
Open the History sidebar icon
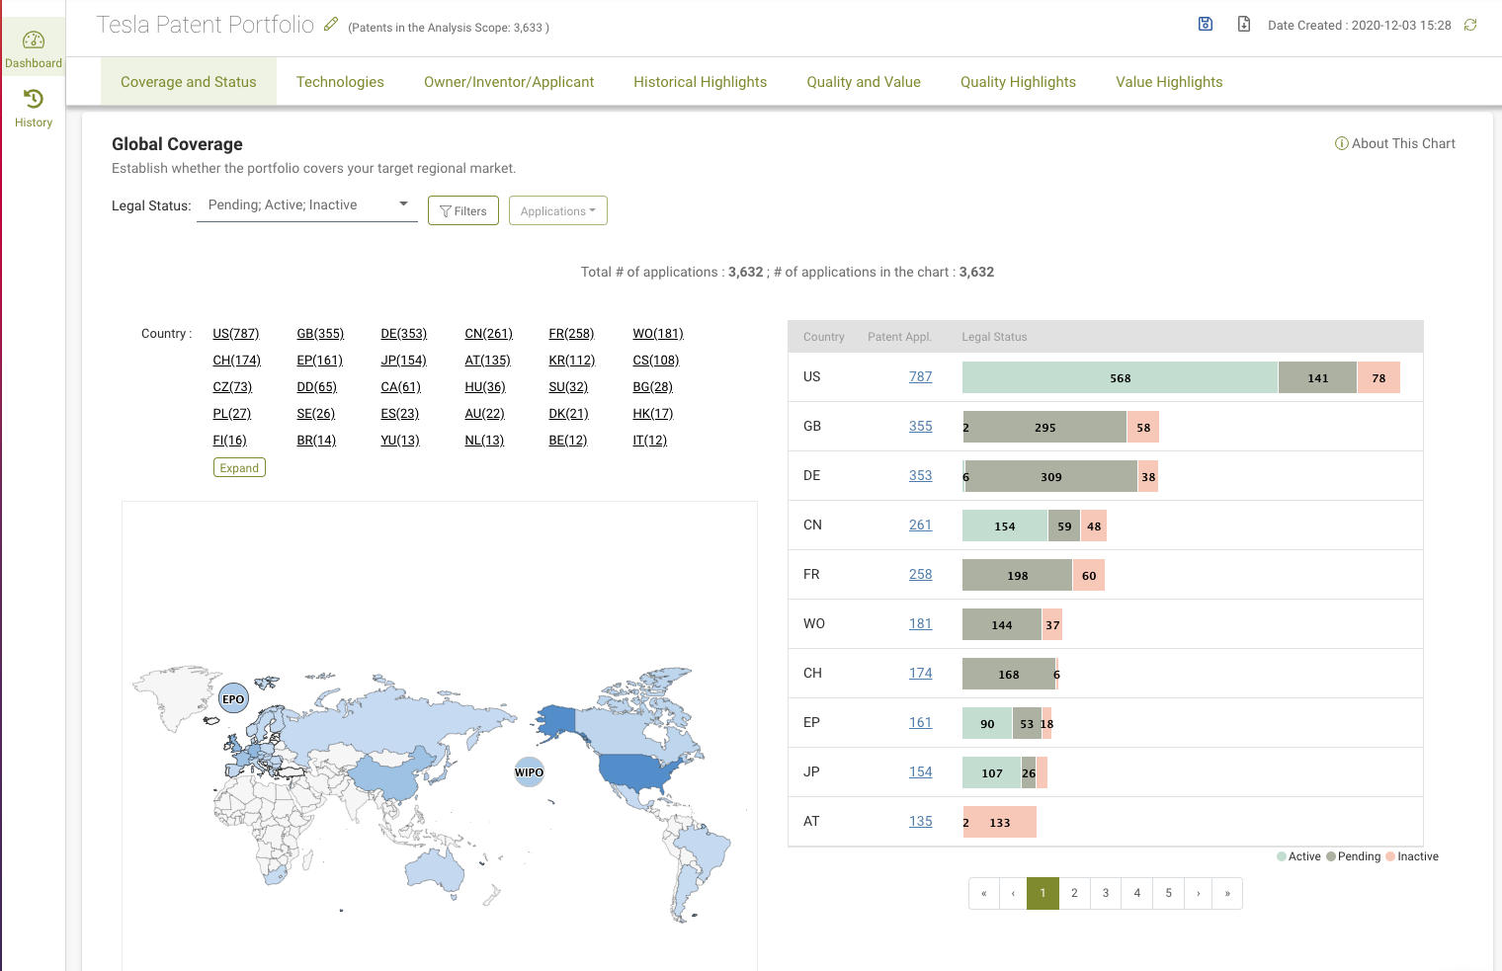(33, 109)
